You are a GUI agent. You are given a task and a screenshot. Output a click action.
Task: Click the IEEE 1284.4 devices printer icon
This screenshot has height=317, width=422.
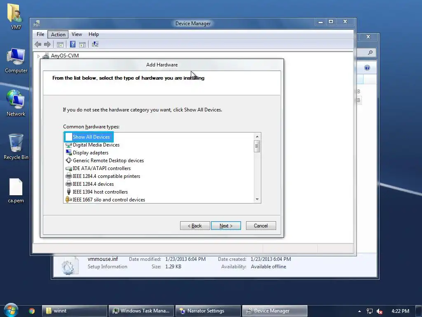(x=69, y=184)
